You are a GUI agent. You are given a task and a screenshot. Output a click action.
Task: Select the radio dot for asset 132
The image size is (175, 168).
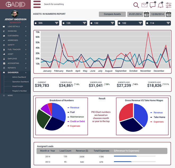(91, 23)
